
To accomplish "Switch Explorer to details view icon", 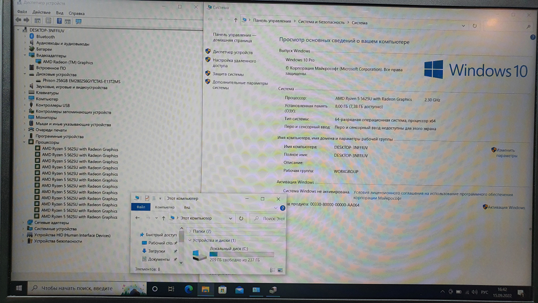I will [x=272, y=270].
